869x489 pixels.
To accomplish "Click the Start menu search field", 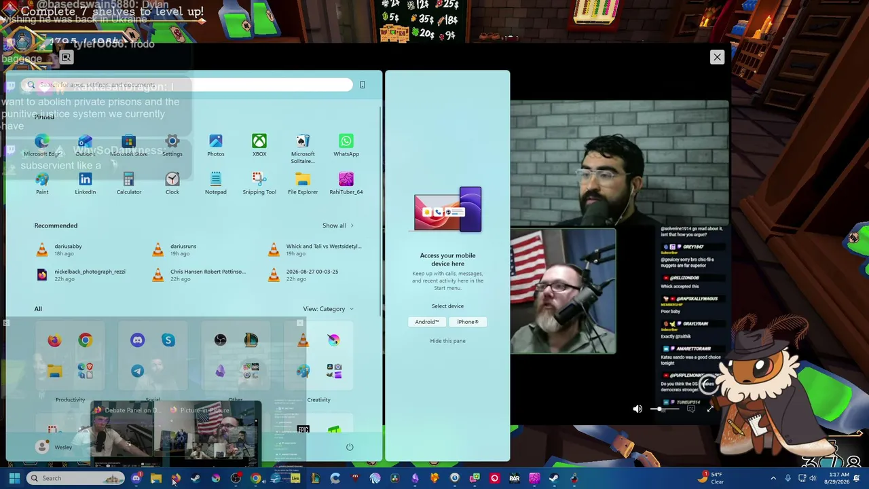I will [x=187, y=85].
